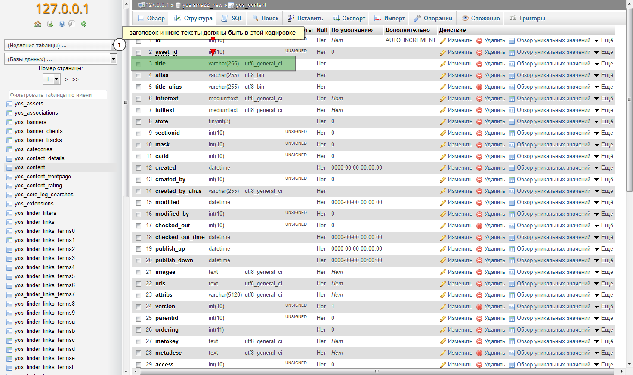Viewport: 633px width, 375px height.
Task: Open the documentation pages icon
Action: [72, 24]
